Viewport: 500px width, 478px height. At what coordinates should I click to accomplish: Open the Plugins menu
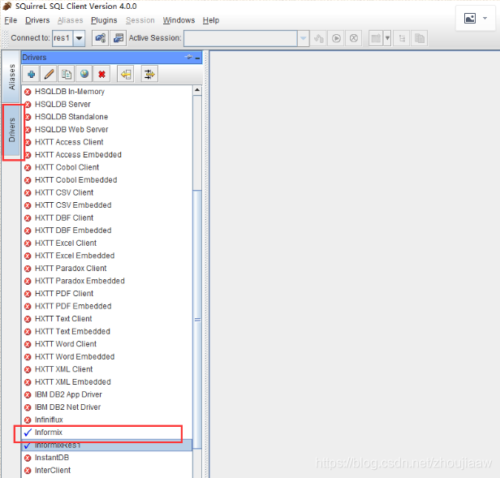coord(104,20)
